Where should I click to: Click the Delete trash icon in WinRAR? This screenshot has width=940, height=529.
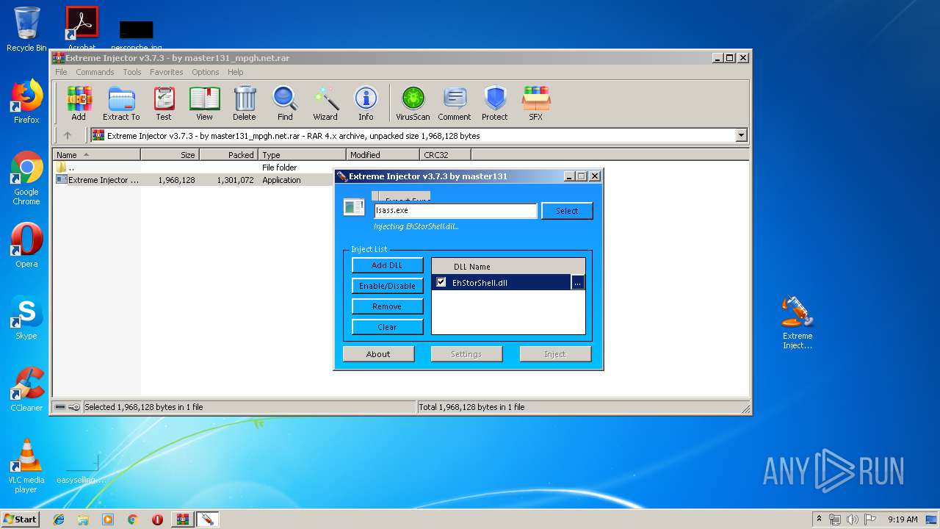click(245, 103)
